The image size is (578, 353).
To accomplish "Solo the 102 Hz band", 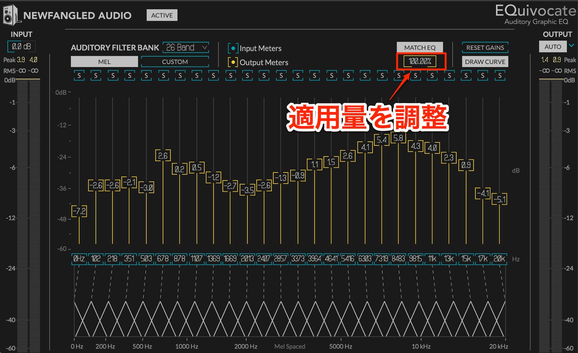I will (x=96, y=76).
